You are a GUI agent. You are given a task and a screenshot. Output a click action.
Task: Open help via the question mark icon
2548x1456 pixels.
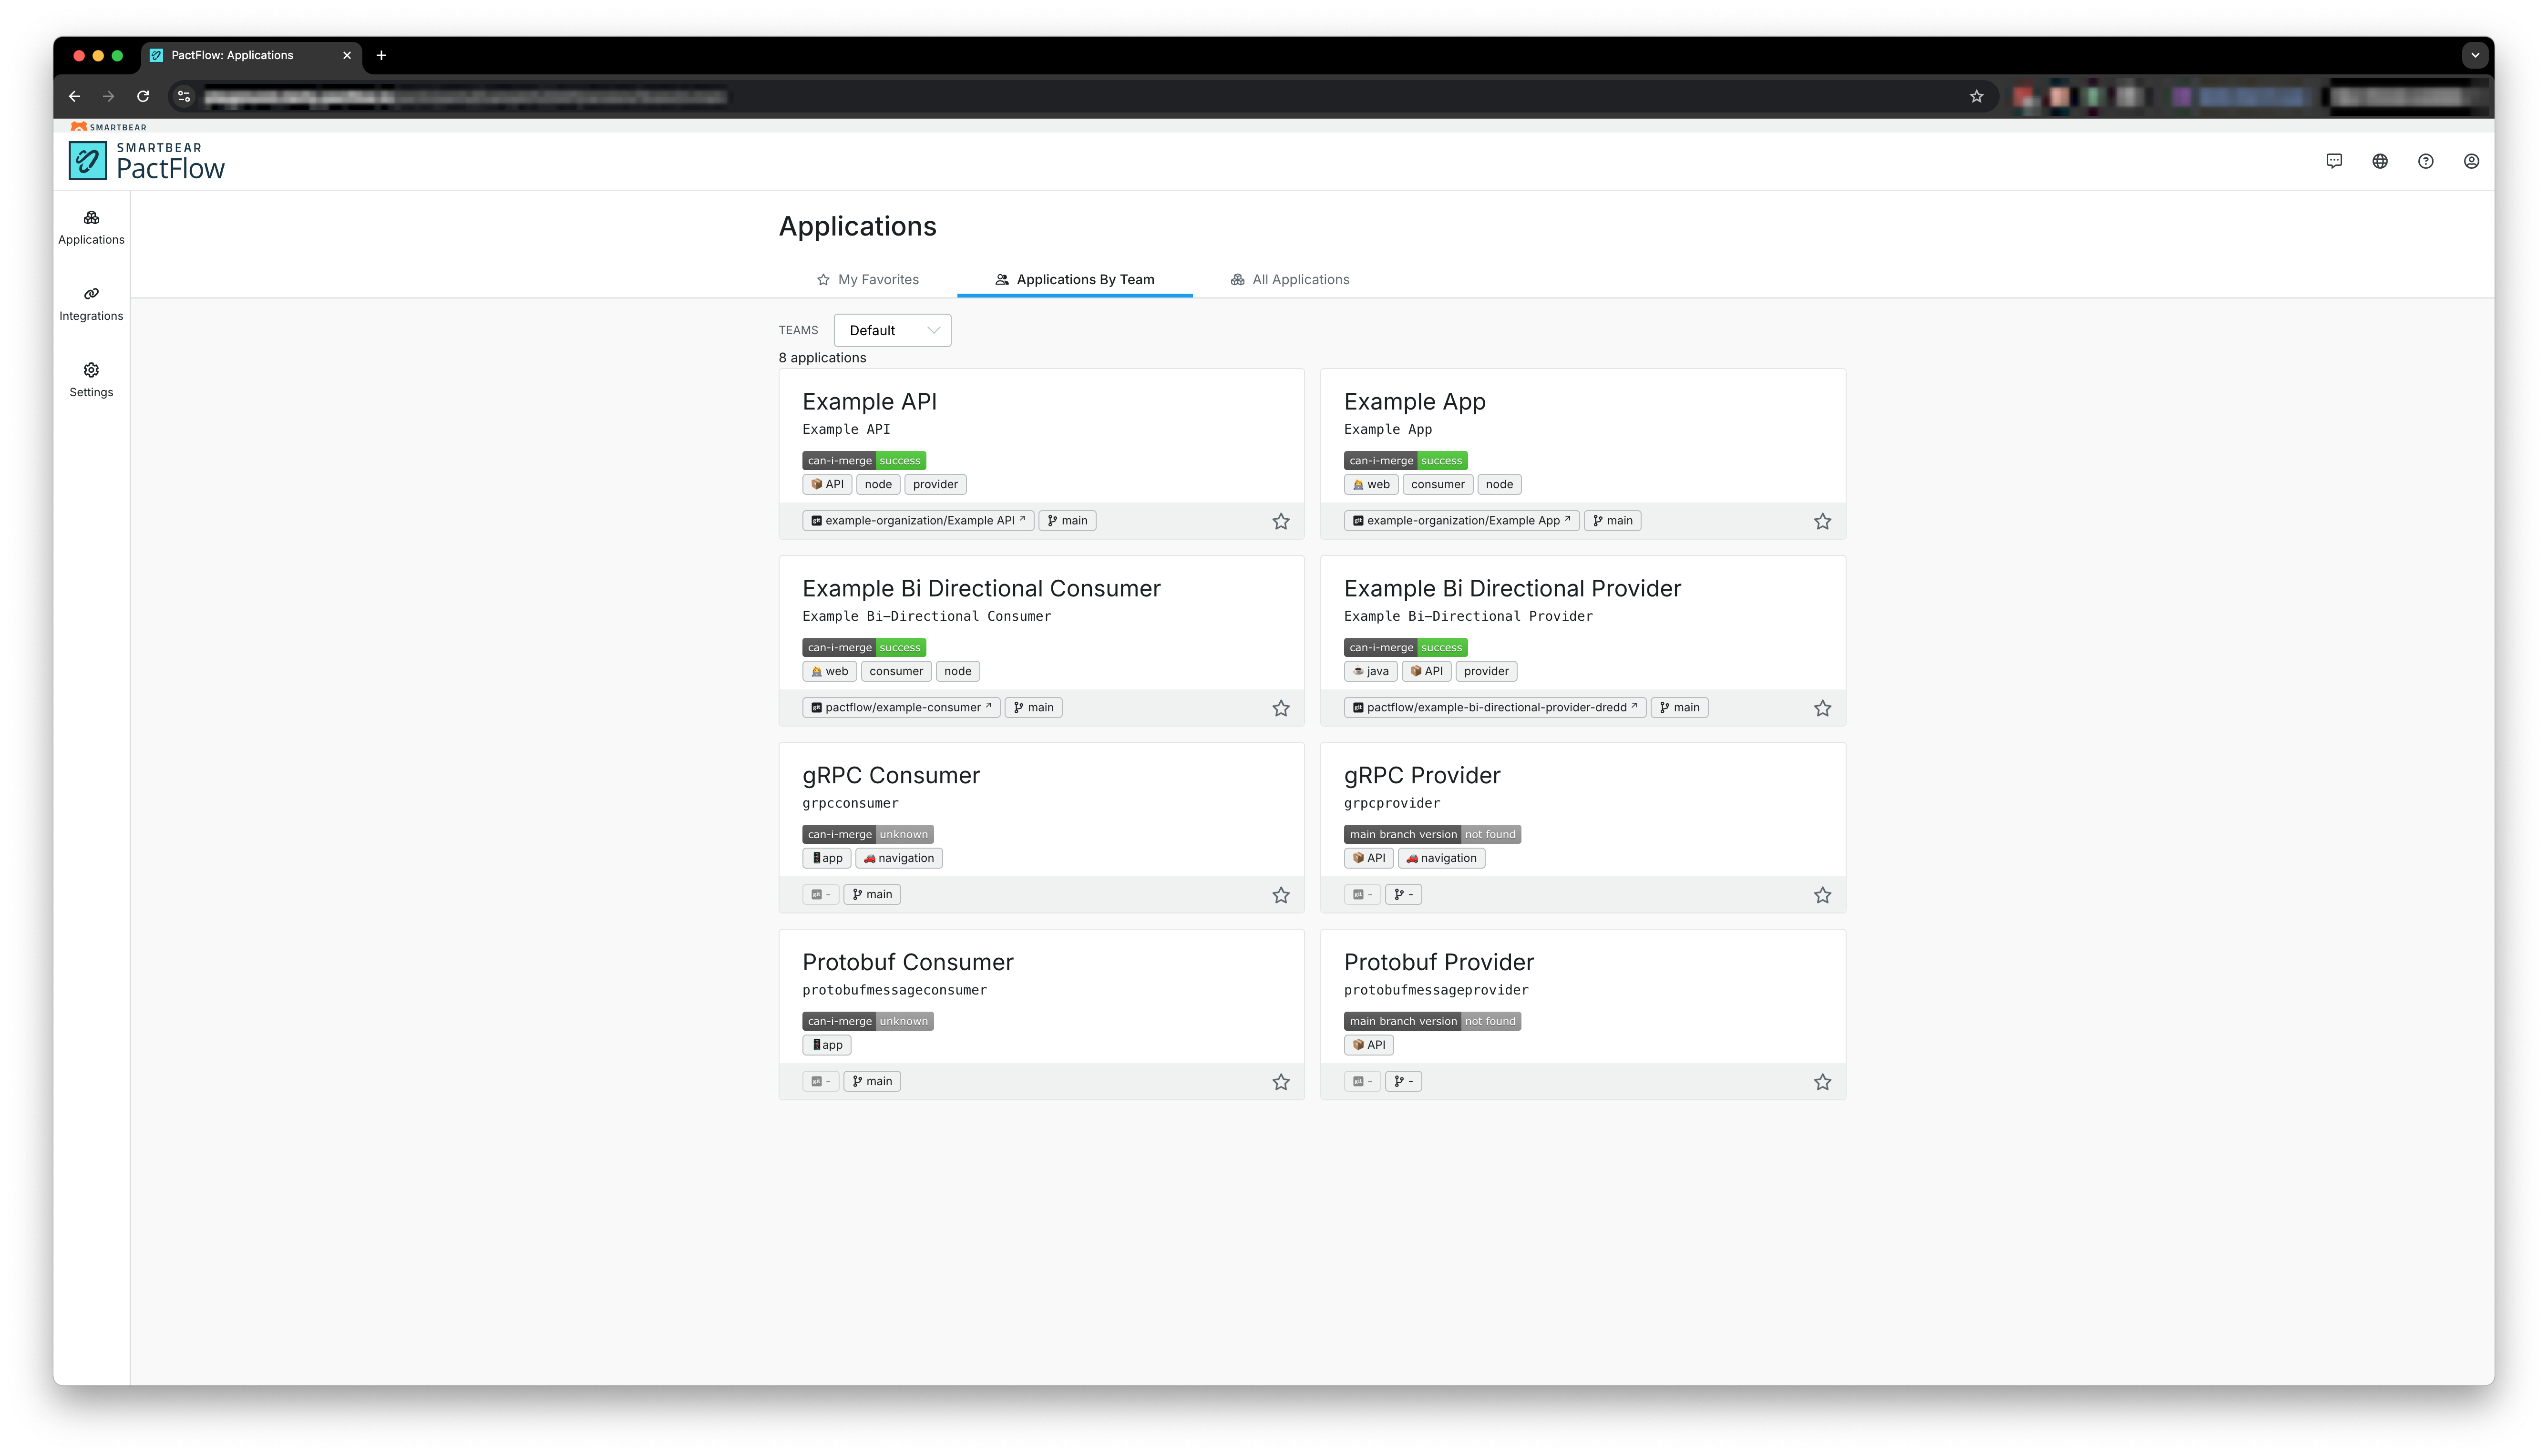coord(2425,160)
